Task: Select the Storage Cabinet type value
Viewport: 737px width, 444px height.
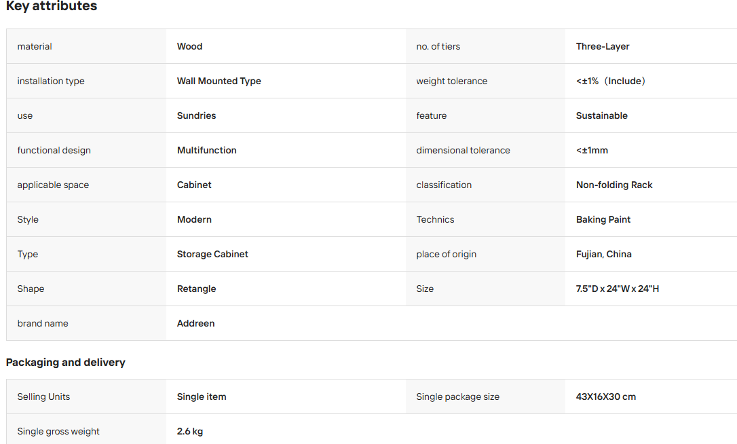Action: (212, 254)
